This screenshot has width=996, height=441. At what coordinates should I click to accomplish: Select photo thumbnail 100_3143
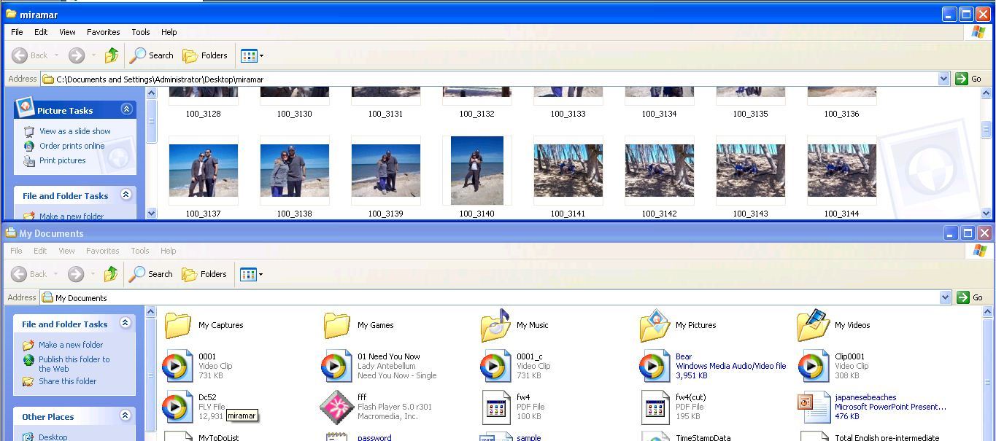point(750,171)
